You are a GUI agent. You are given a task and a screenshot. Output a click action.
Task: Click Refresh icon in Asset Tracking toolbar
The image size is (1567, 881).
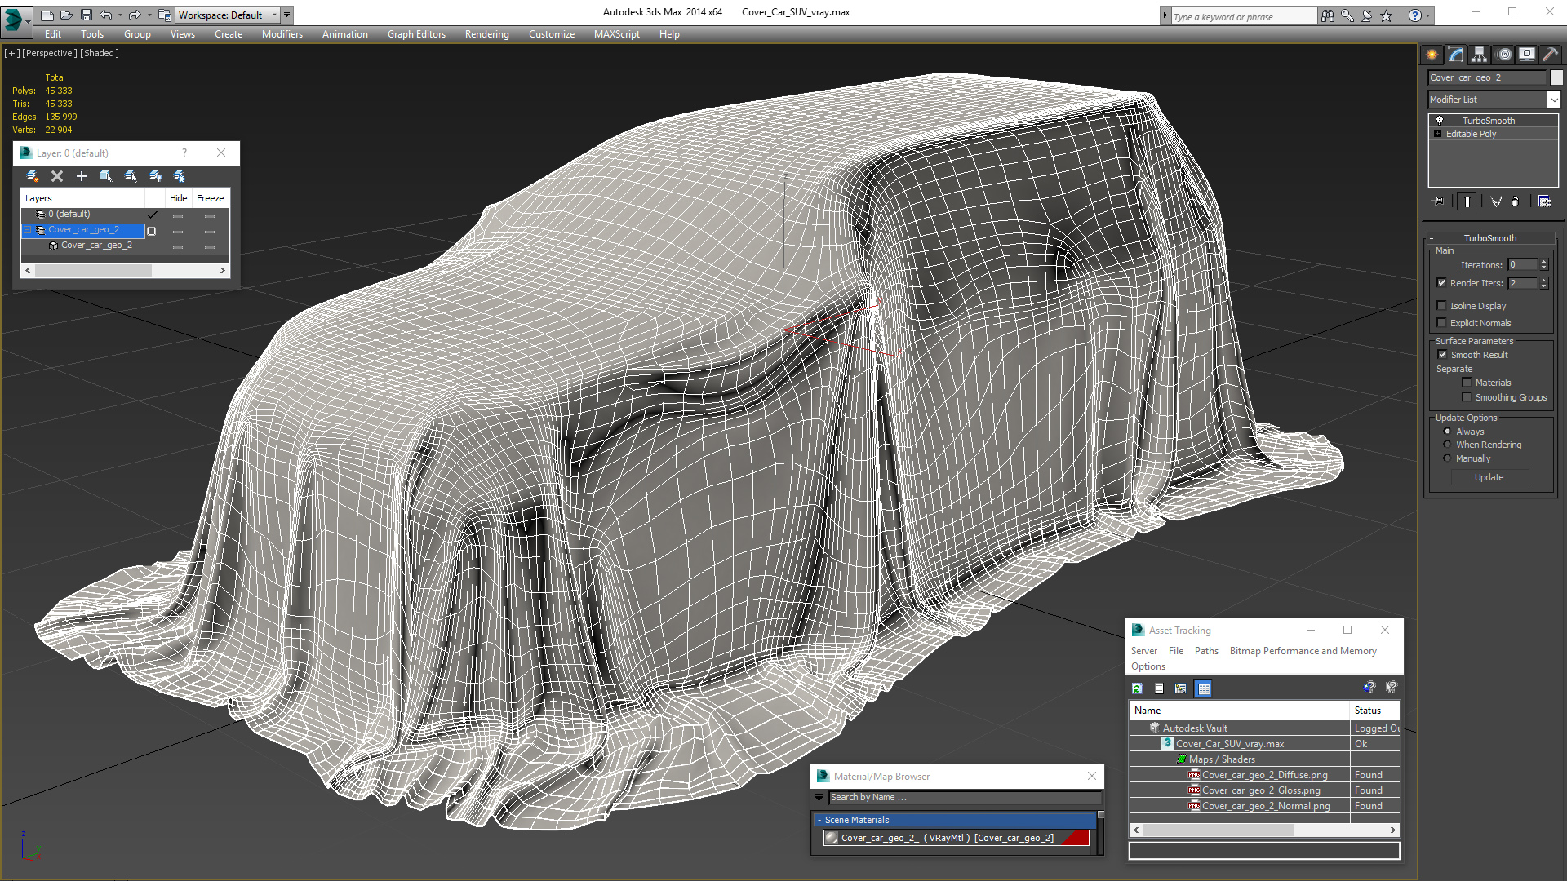[1137, 688]
